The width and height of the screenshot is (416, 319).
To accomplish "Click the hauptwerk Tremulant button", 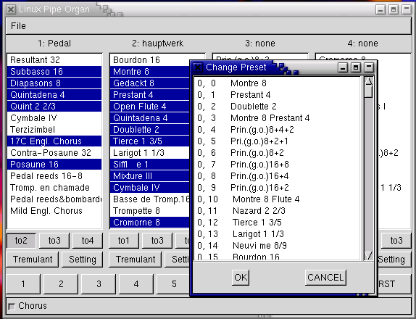I will (x=136, y=260).
